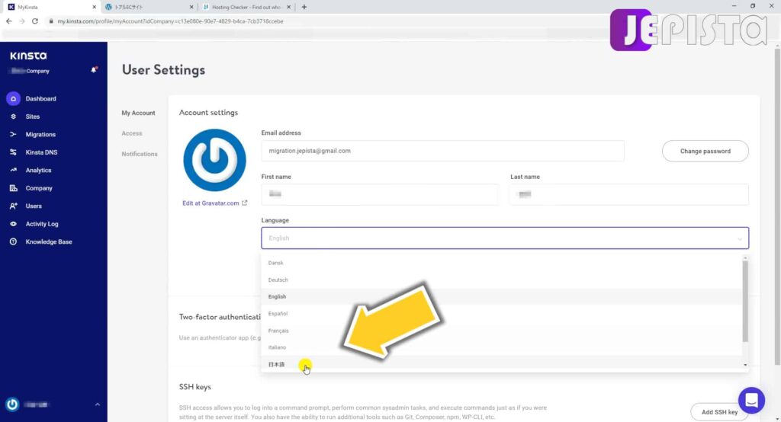781x422 pixels.
Task: Close the MyKinsta browser tab
Action: pyautogui.click(x=94, y=7)
